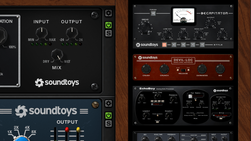Click the EchoBoy Echo Time knob
This screenshot has height=141, width=251.
[x=157, y=97]
